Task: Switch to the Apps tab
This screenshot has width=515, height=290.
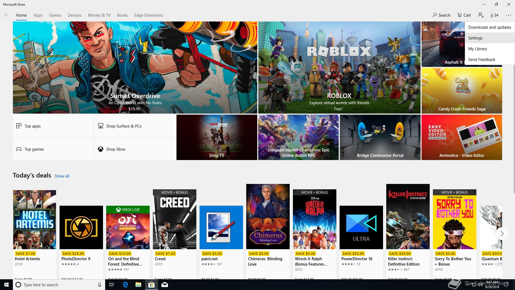Action: (x=38, y=15)
